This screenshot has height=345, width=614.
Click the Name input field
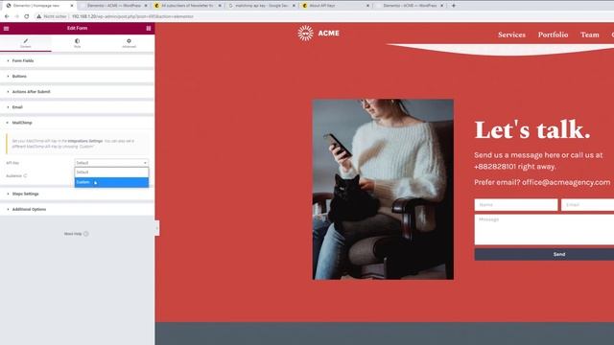tap(516, 204)
